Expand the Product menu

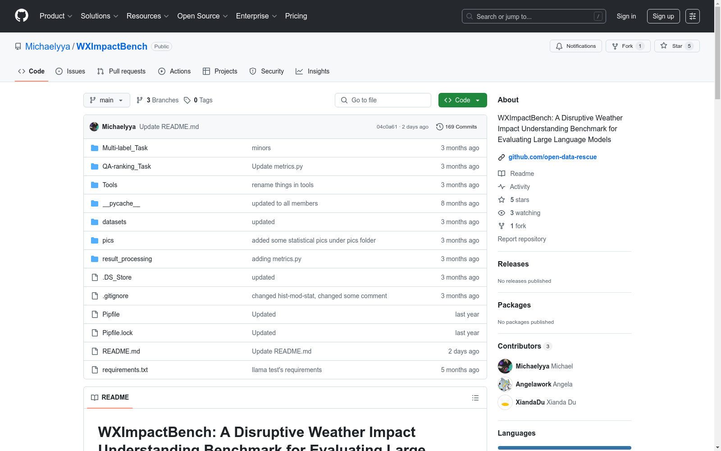(56, 16)
